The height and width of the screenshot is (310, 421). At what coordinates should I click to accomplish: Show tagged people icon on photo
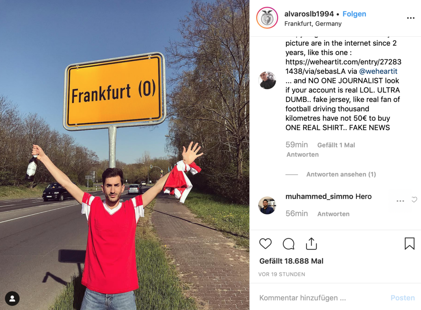[x=12, y=298]
